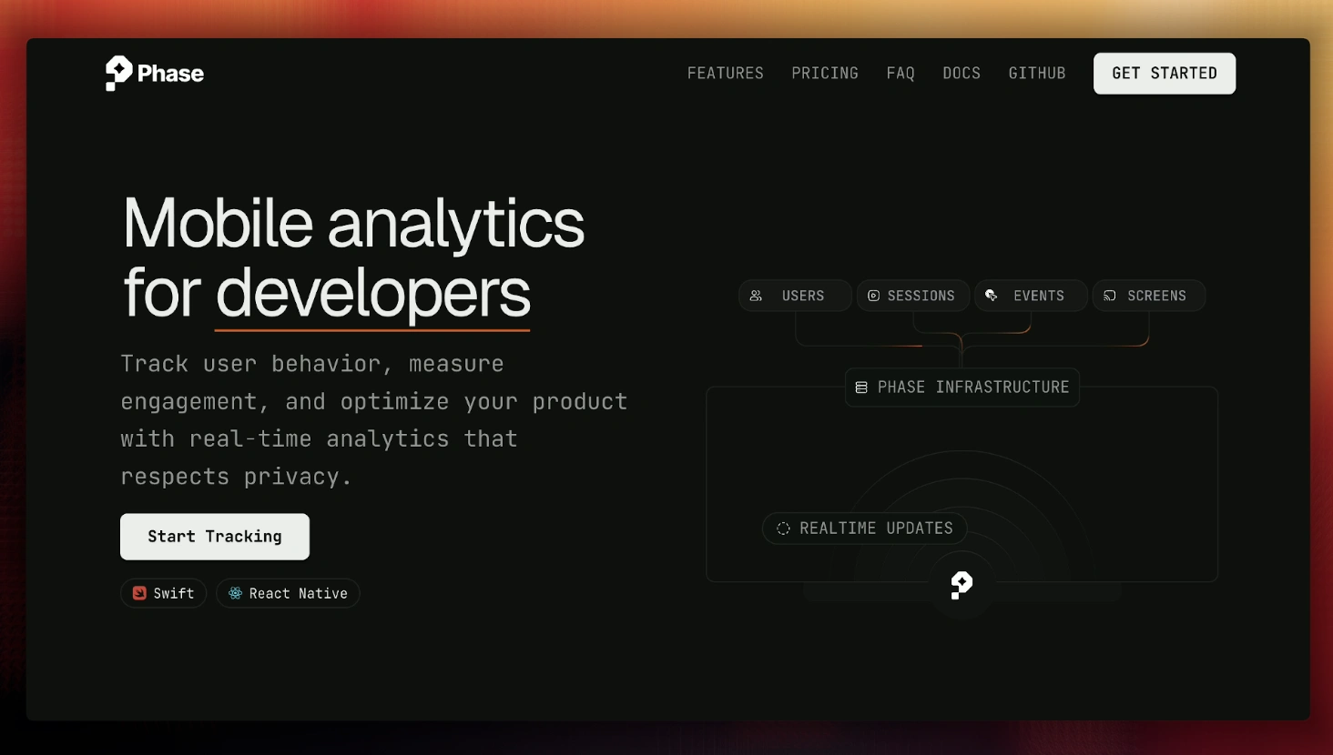Click the React Native atom icon
Viewport: 1333px width, 755px height.
click(235, 593)
